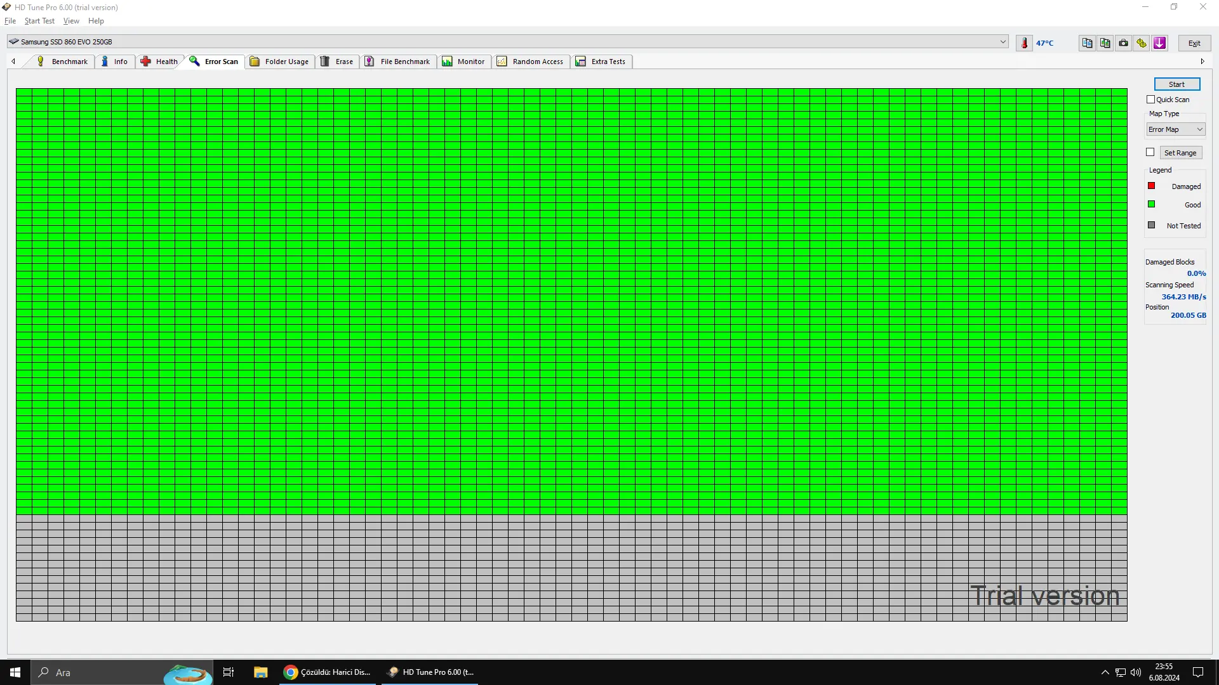Open the Error Map type dropdown
The width and height of the screenshot is (1219, 685).
1176,129
